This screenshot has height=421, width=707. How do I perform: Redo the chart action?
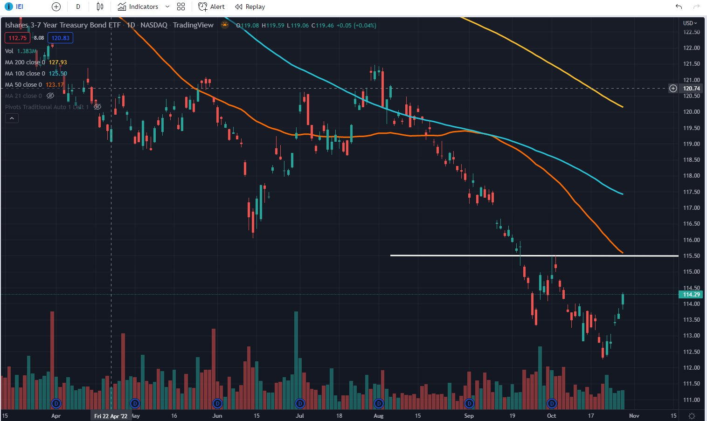pos(696,7)
